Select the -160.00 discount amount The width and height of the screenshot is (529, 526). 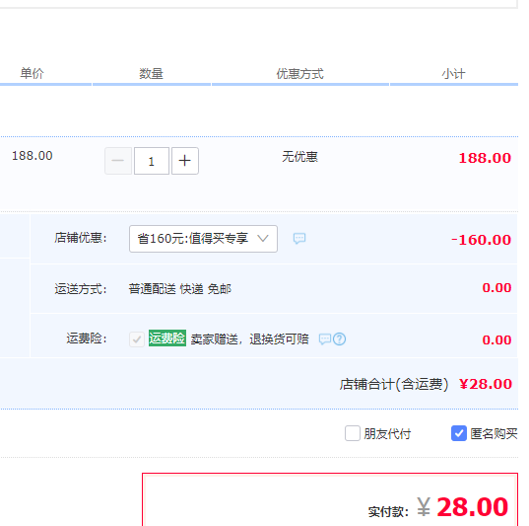point(482,240)
